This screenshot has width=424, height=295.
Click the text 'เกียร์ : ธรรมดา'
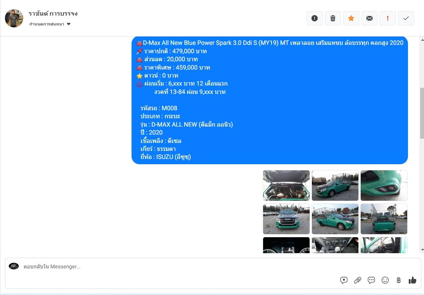click(x=158, y=149)
